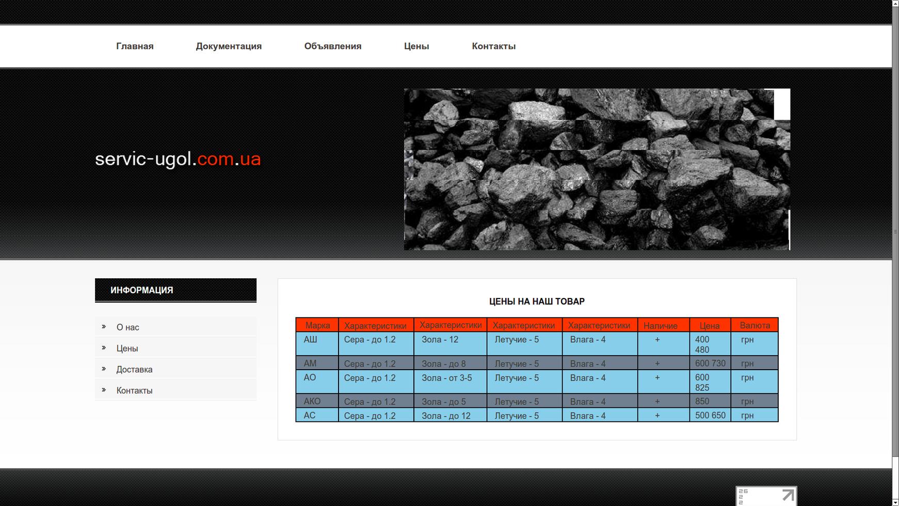This screenshot has height=506, width=899.
Task: Click the Марка column header in price table
Action: (x=317, y=325)
